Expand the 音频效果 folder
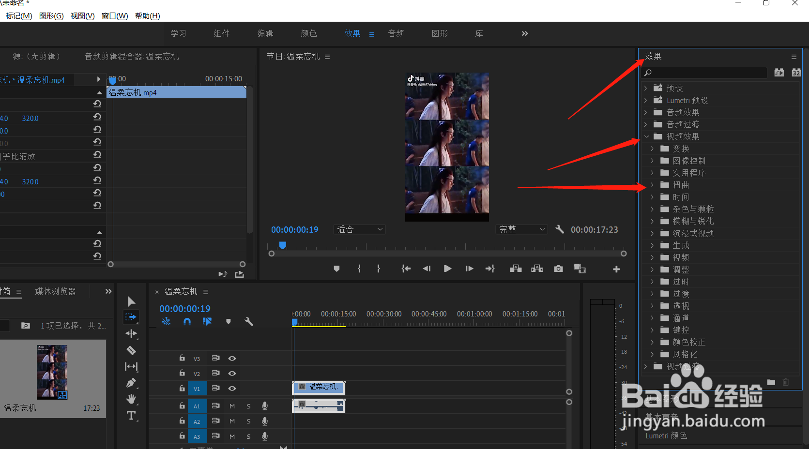809x449 pixels. (x=646, y=112)
